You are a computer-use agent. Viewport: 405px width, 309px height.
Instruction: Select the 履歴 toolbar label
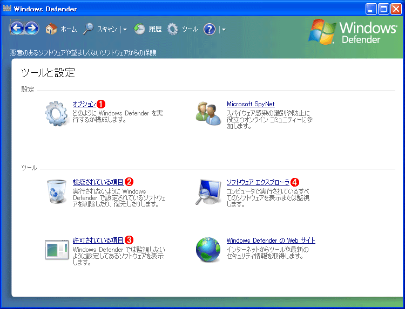click(155, 29)
